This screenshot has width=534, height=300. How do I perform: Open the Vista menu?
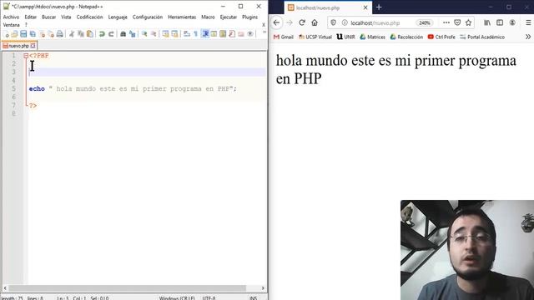point(66,17)
